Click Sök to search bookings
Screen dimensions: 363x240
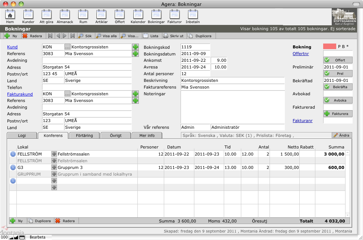coord(85,36)
